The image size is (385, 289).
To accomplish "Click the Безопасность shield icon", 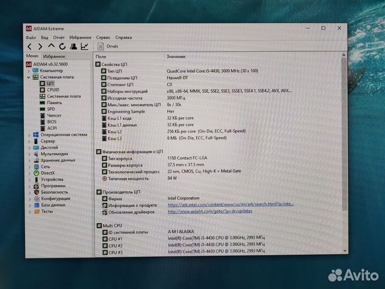I will [36, 192].
